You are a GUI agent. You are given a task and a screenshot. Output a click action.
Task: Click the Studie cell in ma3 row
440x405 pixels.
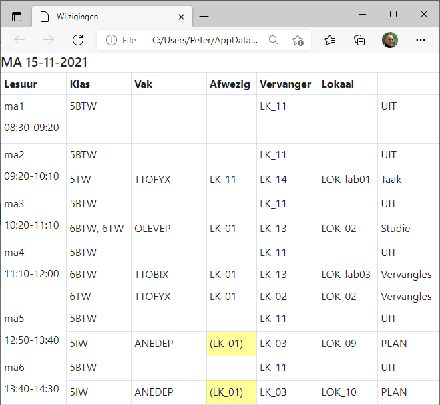(395, 229)
